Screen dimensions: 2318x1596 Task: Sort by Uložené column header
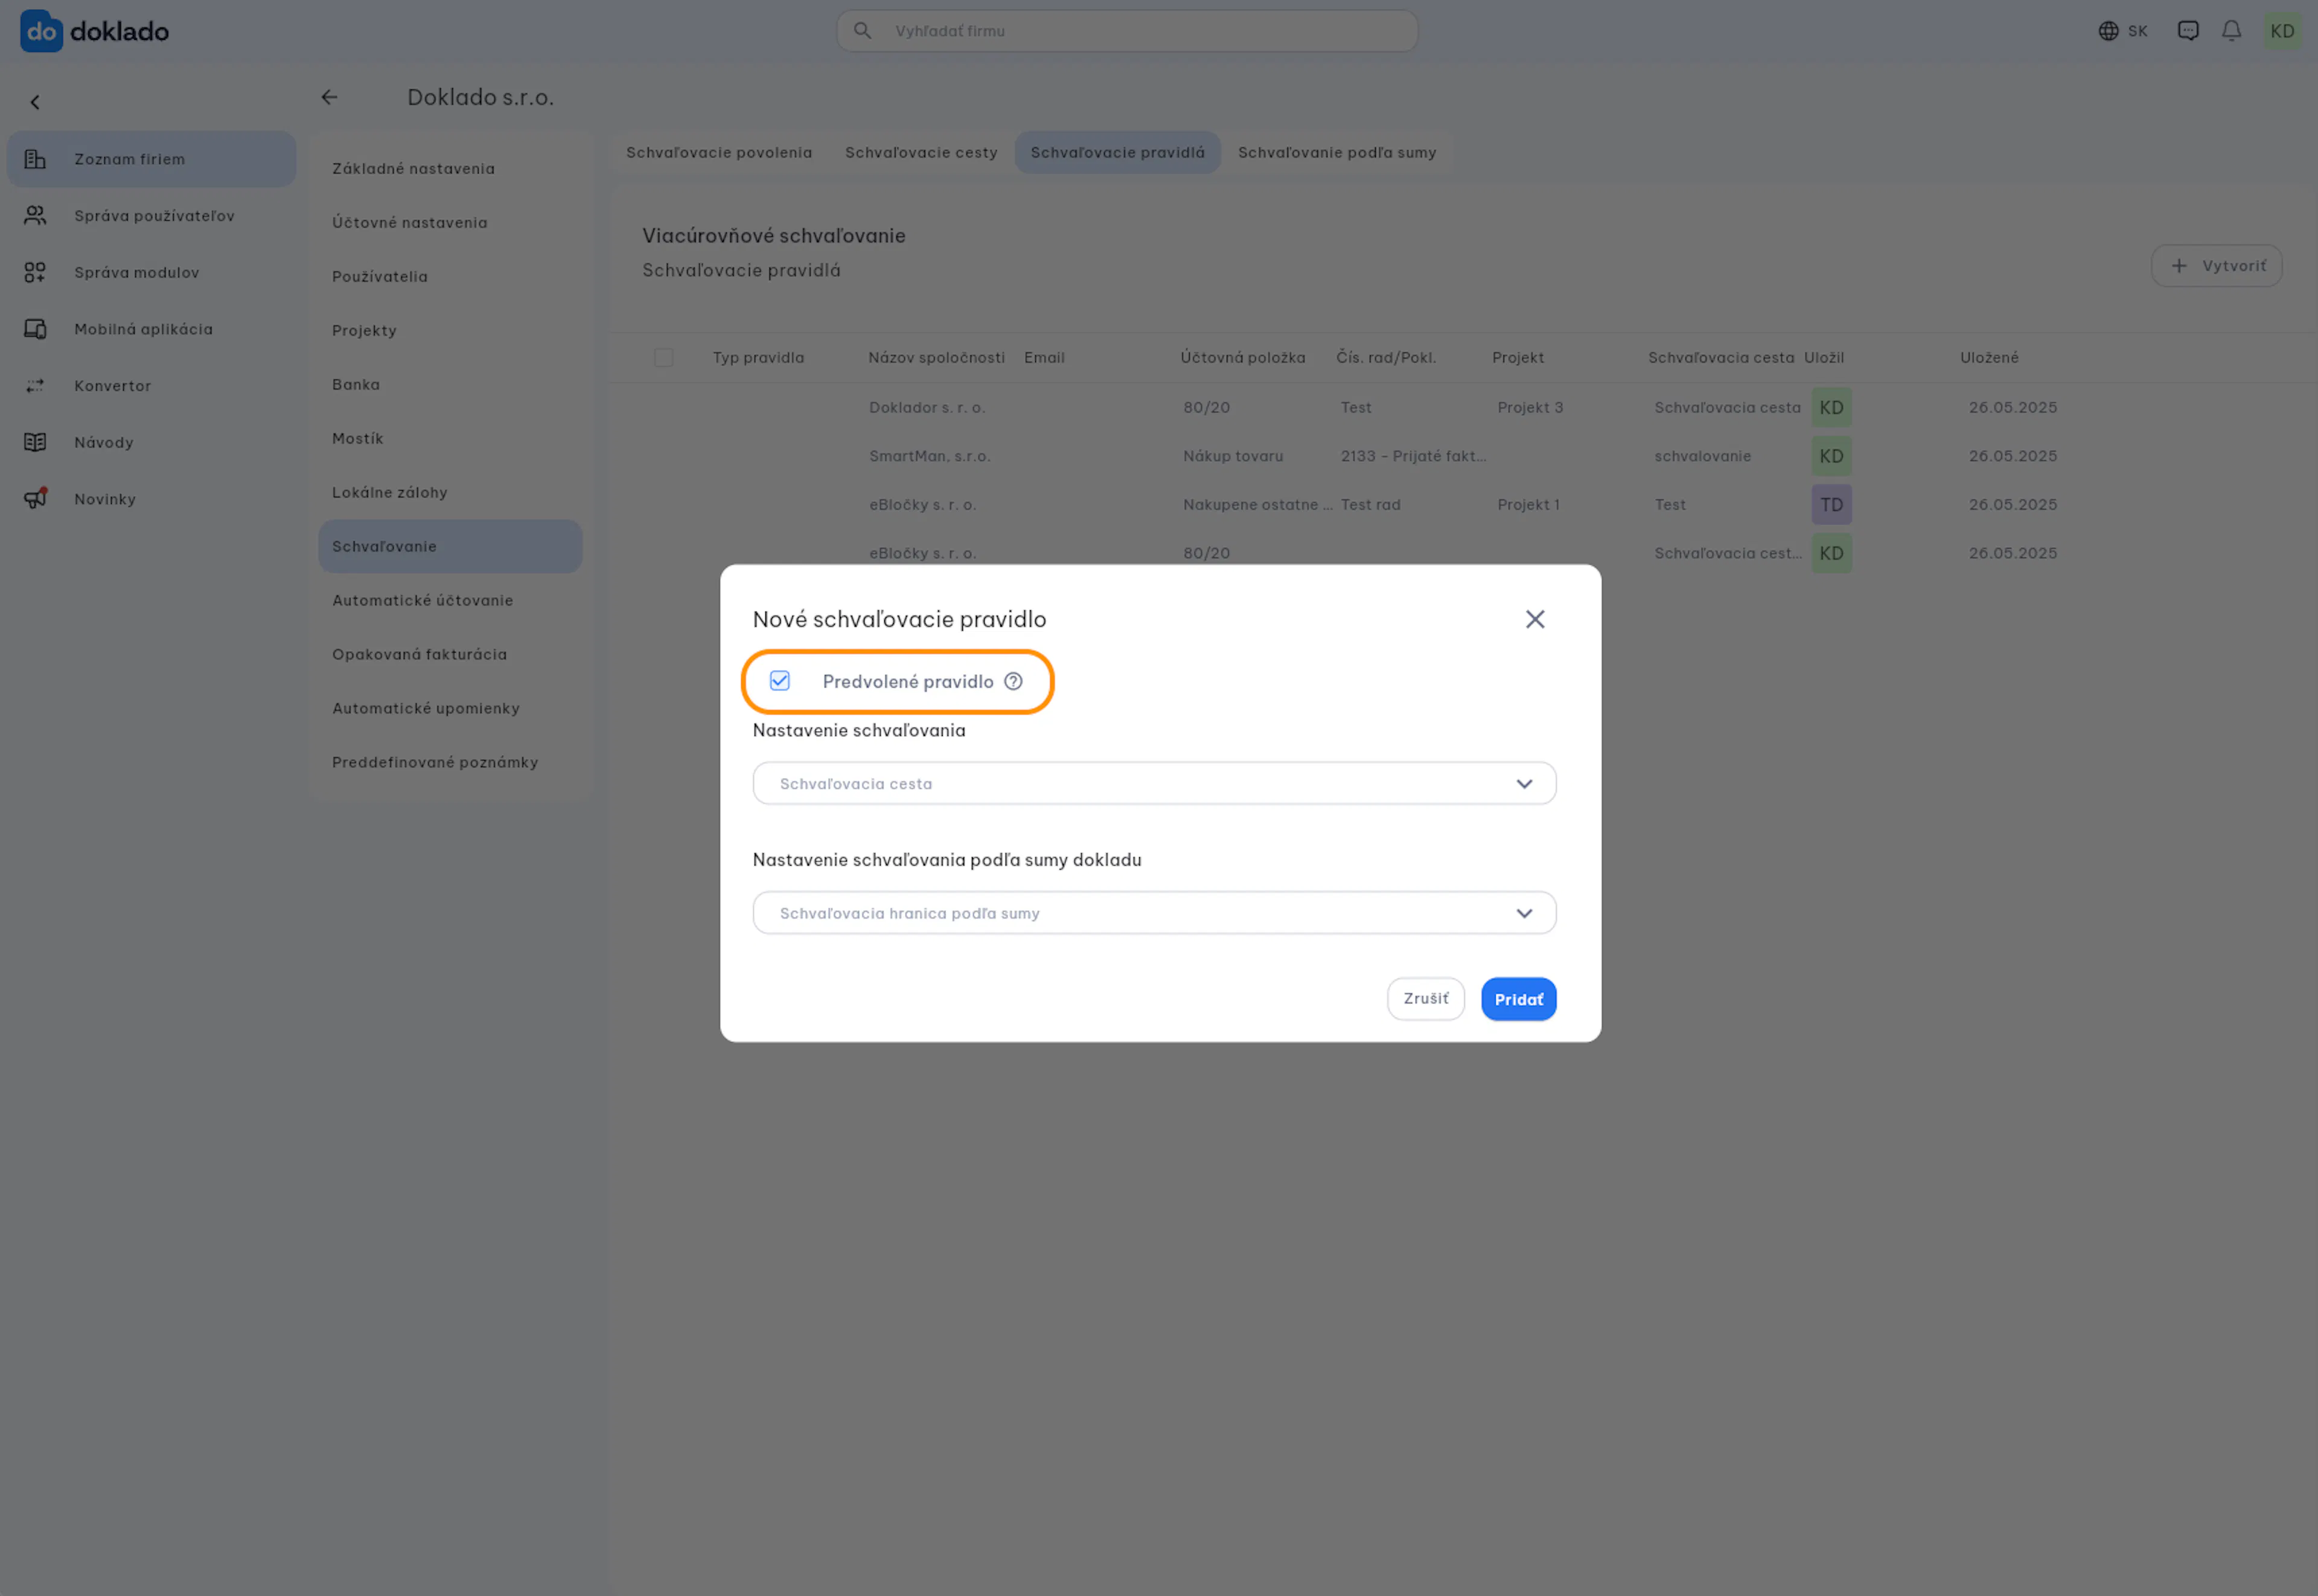pyautogui.click(x=1989, y=358)
